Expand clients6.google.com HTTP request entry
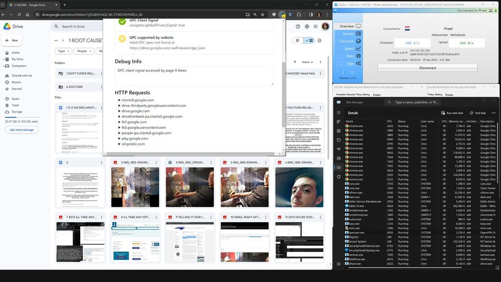 pos(120,100)
